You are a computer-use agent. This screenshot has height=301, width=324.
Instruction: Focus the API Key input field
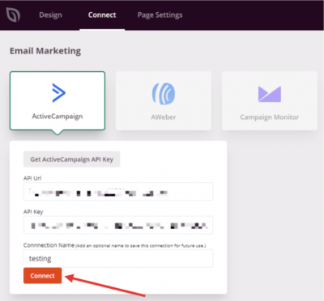click(118, 225)
